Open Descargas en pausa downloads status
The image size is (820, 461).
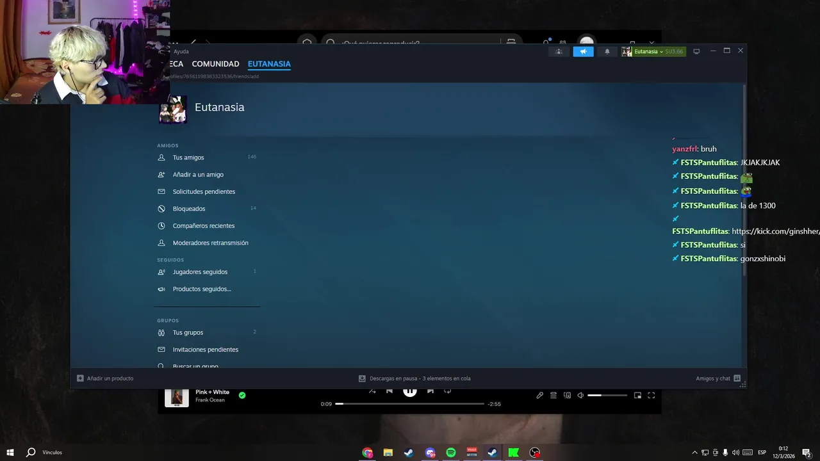(x=414, y=378)
